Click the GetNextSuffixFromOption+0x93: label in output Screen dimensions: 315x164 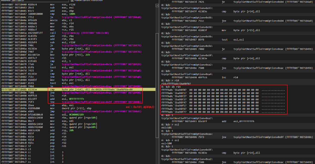click(187, 8)
